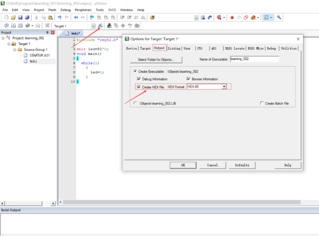Expand the Download options dropdown arrow

click(32, 26)
